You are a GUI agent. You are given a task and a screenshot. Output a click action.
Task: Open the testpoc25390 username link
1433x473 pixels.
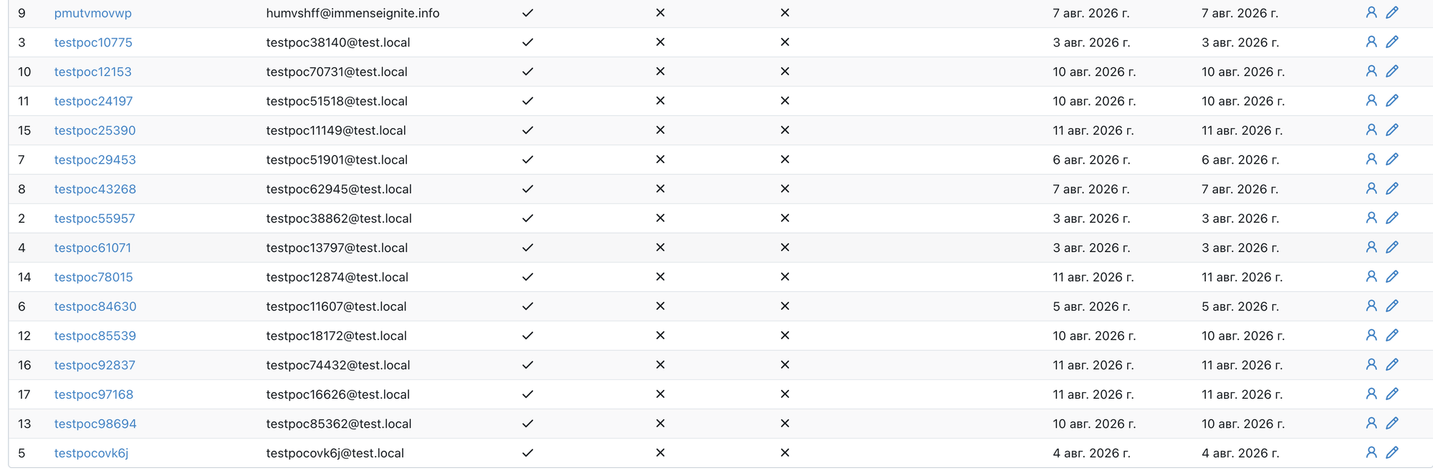95,130
